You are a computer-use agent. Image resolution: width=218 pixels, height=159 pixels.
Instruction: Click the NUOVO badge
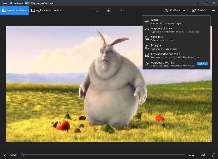click(x=202, y=64)
